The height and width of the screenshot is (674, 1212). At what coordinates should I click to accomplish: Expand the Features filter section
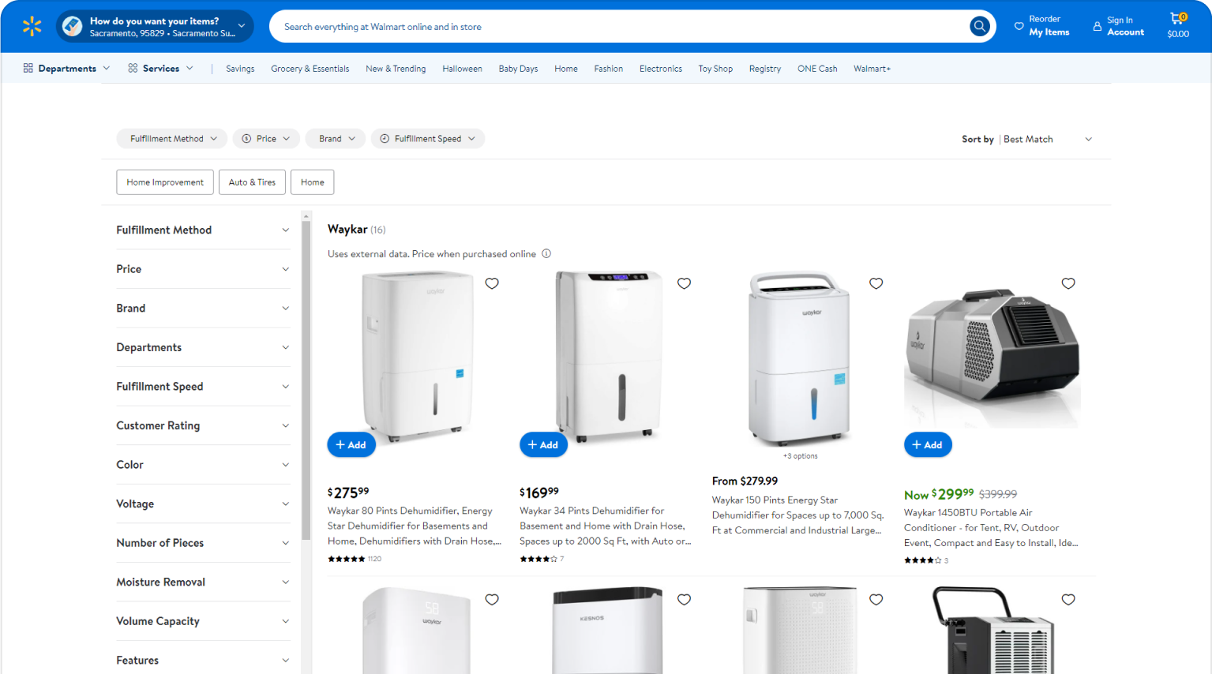[x=203, y=660]
